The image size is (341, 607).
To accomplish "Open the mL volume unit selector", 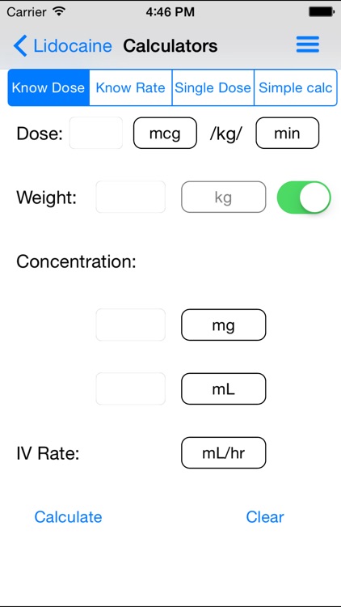I will (224, 388).
